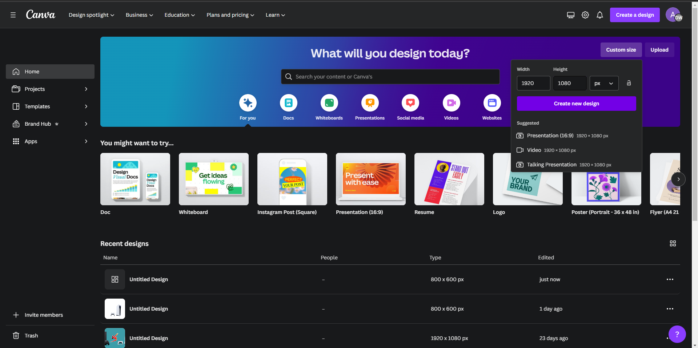Click the Width input field
This screenshot has height=348, width=698.
[x=533, y=83]
